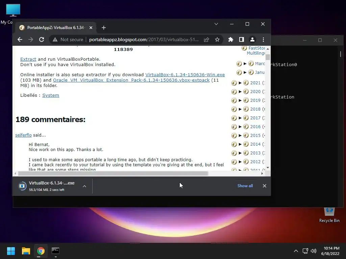Open the Windows Start menu
Viewport: 346px width, 259px height.
[11, 251]
